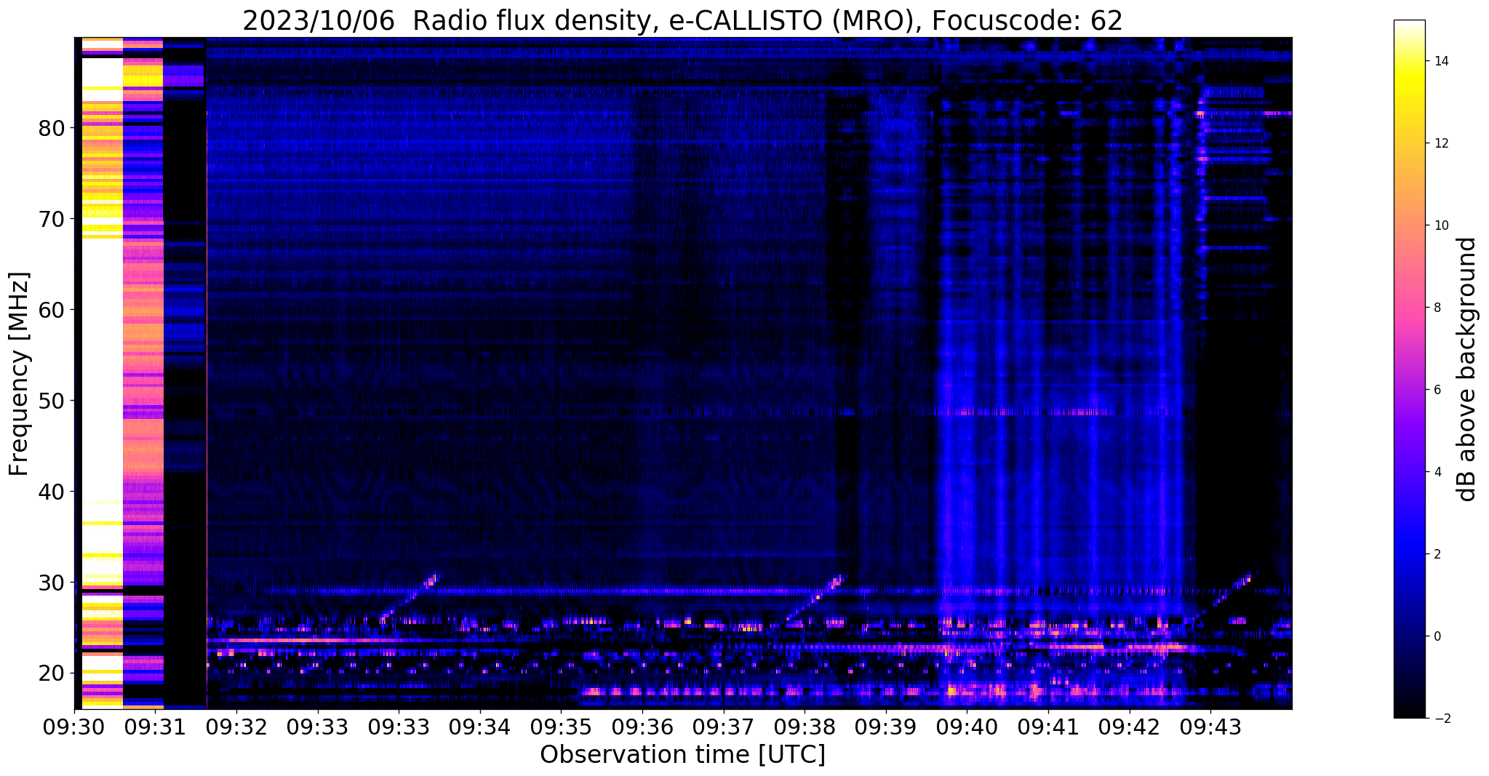Screen dimensions: 1489x776
Task: Click the 09:35 time tick label
Action: click(x=561, y=727)
